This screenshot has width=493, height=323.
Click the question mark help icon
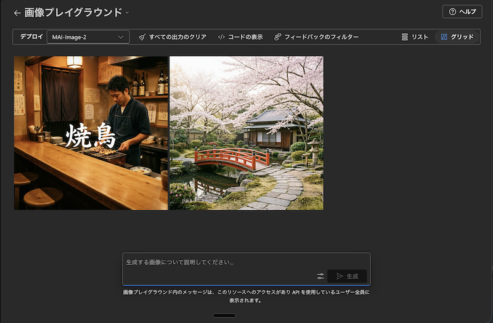click(x=452, y=12)
